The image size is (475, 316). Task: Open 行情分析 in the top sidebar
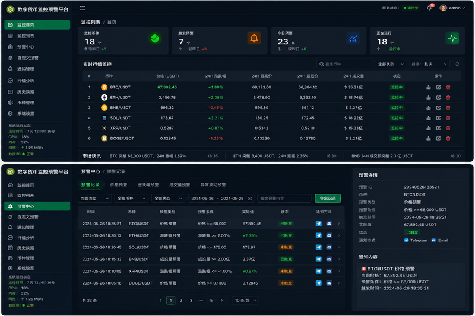(26, 81)
